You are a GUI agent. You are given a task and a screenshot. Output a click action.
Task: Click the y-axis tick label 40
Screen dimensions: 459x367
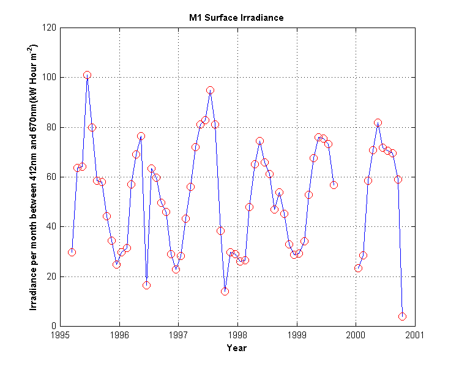(51, 227)
